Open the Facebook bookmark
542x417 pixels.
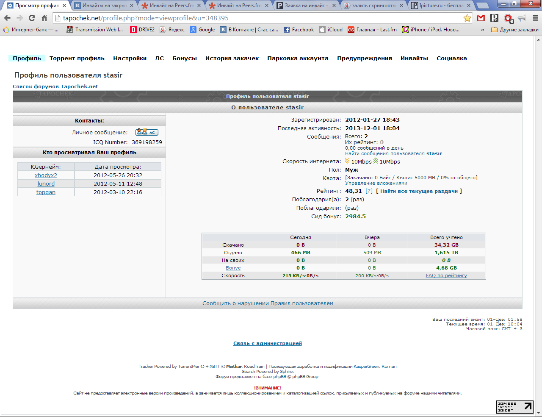(299, 30)
